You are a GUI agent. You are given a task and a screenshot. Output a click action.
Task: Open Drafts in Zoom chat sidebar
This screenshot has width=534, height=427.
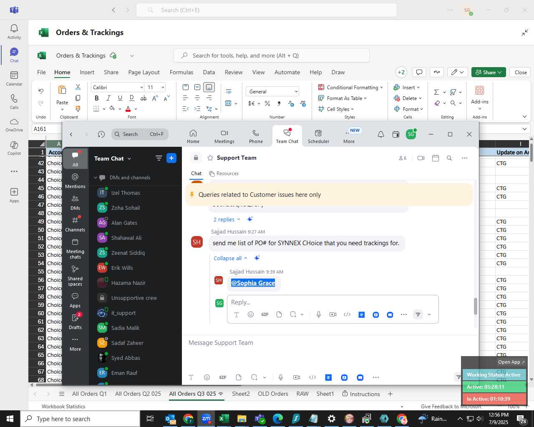tap(75, 322)
